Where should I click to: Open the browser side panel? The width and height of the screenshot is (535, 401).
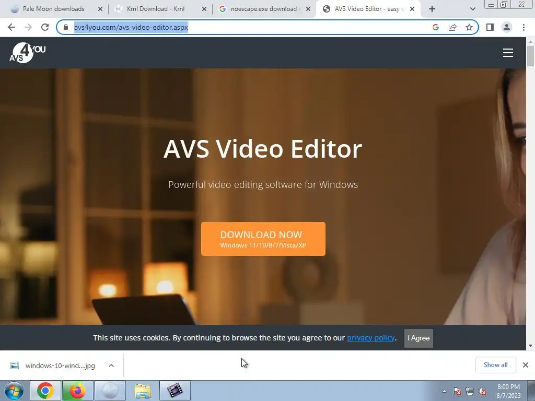490,27
